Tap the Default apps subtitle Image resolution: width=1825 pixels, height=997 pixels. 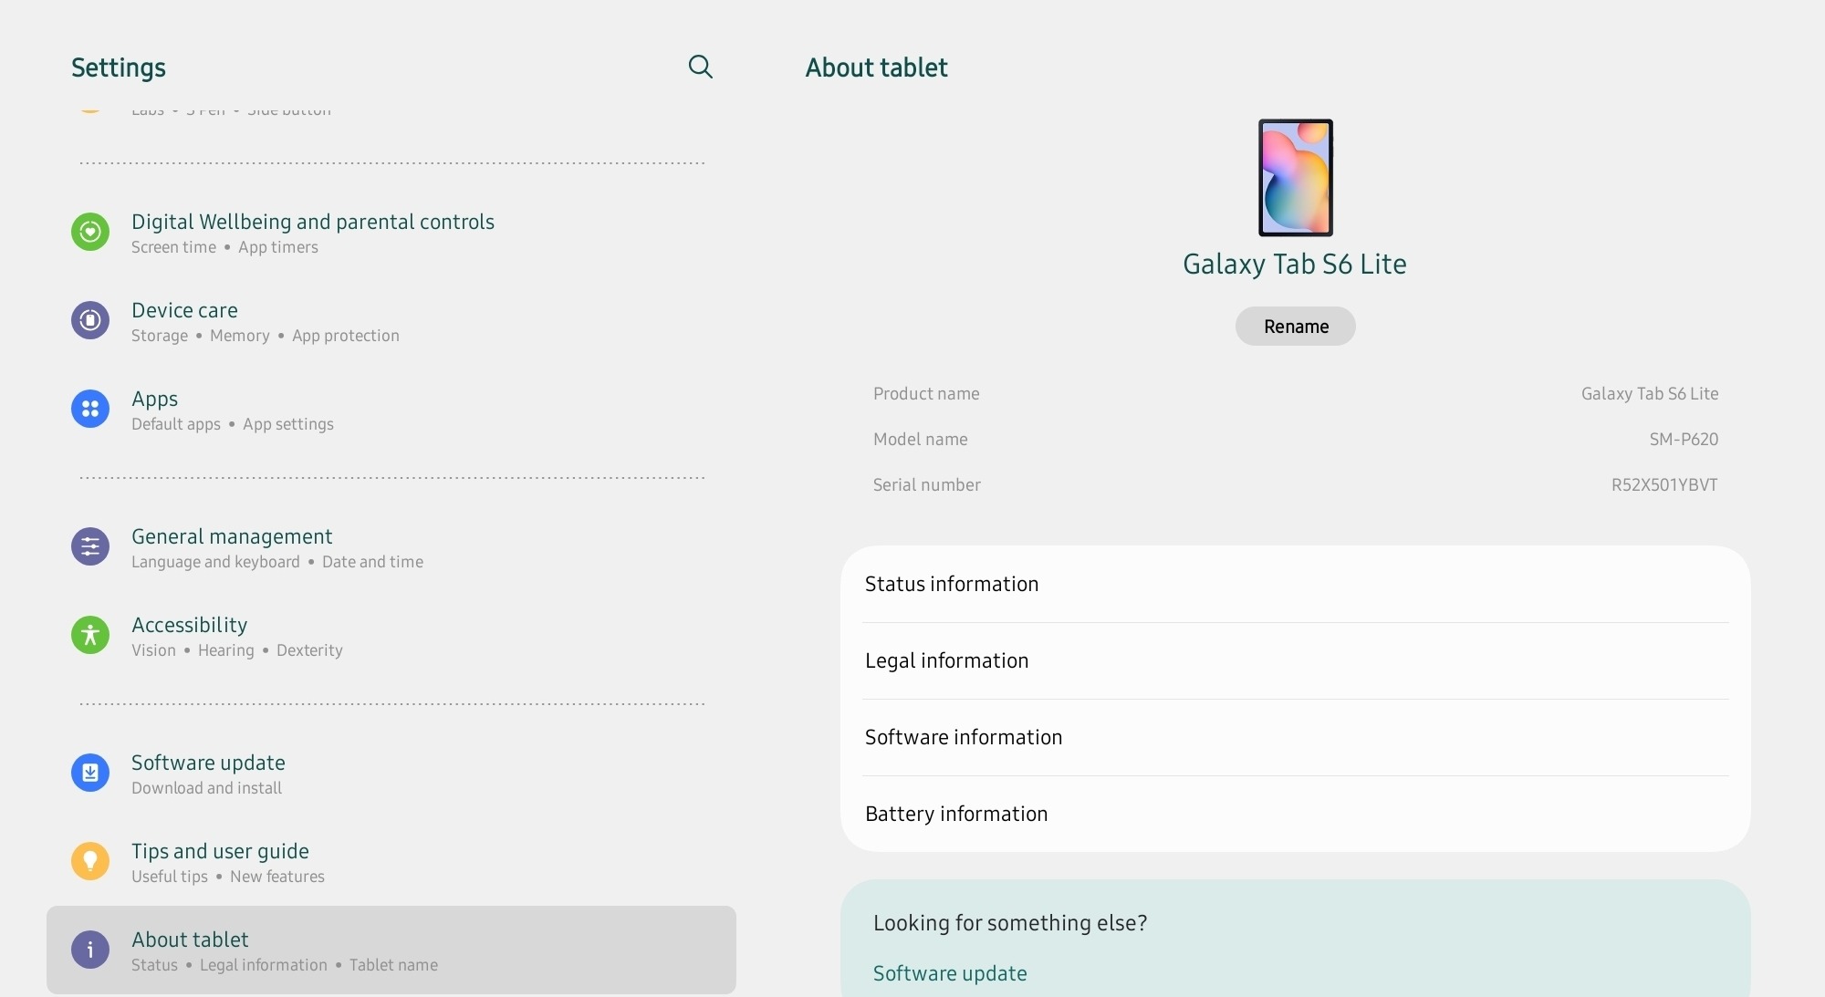(x=176, y=424)
